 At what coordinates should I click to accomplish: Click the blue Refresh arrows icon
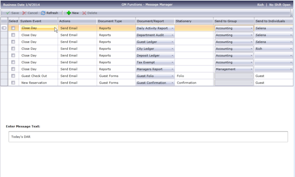43,13
